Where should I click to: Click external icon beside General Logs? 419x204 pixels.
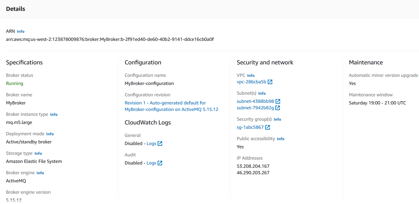point(160,143)
